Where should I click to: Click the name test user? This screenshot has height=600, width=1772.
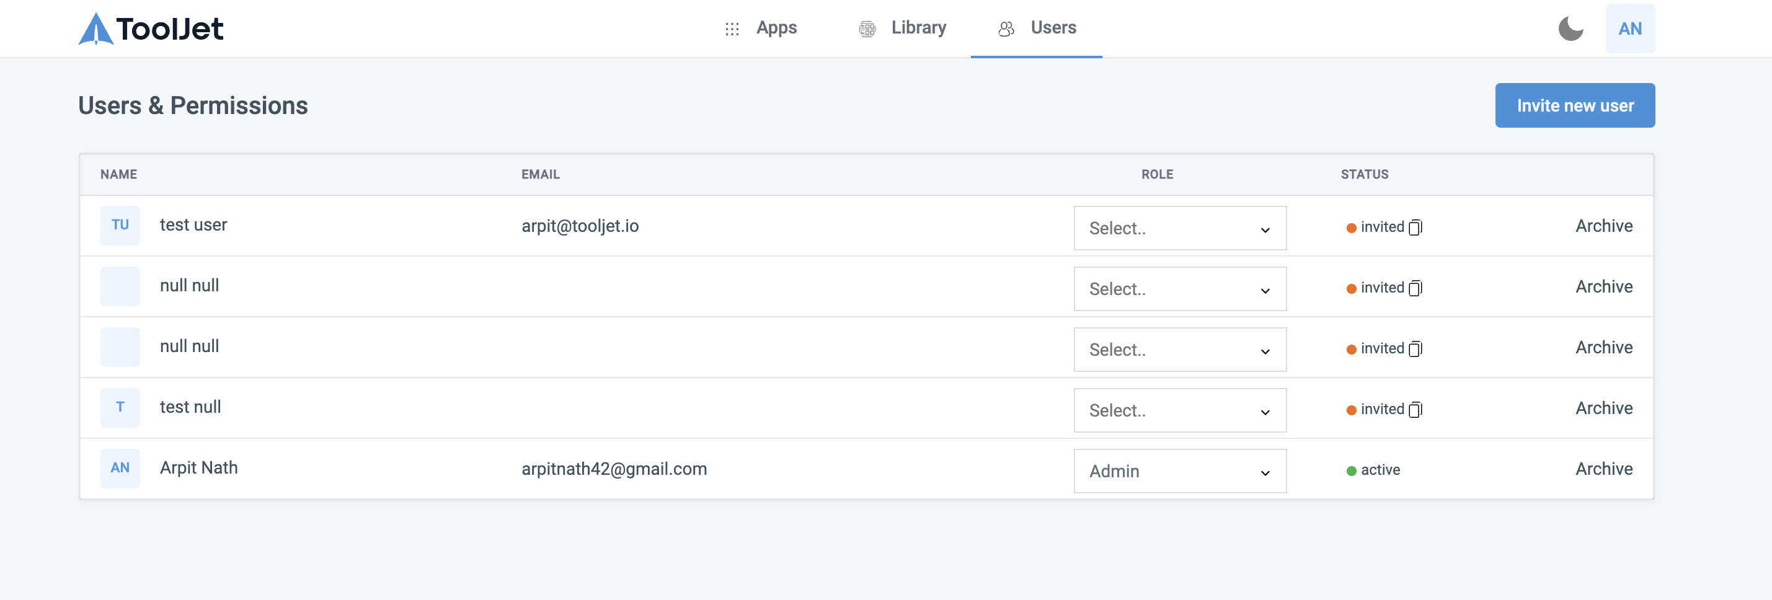click(x=193, y=225)
